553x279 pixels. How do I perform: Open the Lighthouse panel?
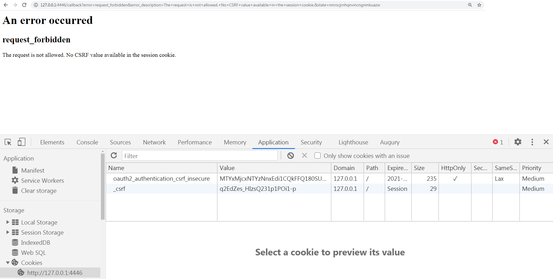(353, 142)
